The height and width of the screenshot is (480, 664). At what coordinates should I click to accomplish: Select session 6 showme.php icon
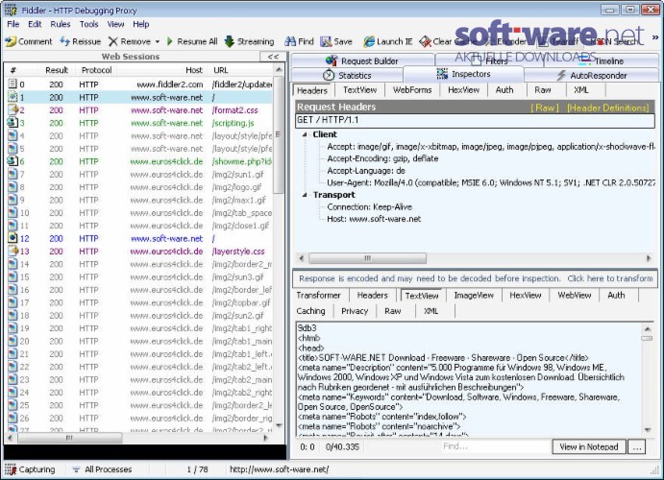pyautogui.click(x=12, y=161)
